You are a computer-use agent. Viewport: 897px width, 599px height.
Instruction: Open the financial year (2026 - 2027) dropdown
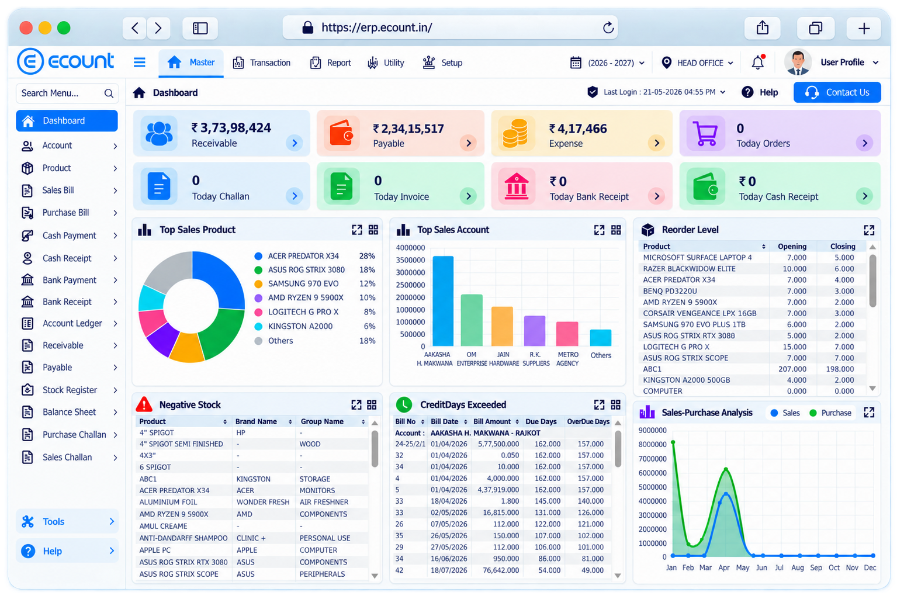pyautogui.click(x=608, y=63)
